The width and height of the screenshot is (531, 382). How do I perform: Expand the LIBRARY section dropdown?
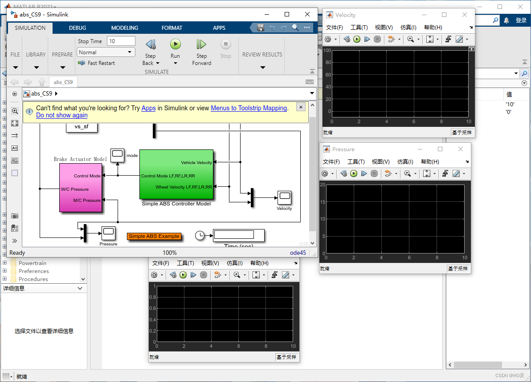36,67
